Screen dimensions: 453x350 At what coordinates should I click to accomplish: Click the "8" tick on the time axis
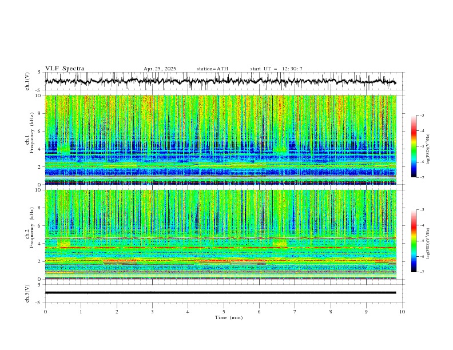pyautogui.click(x=331, y=312)
